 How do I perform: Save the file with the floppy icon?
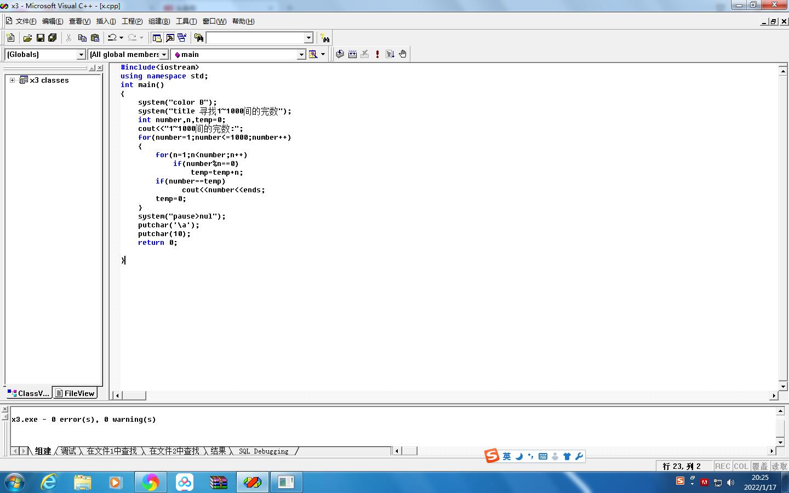click(40, 38)
